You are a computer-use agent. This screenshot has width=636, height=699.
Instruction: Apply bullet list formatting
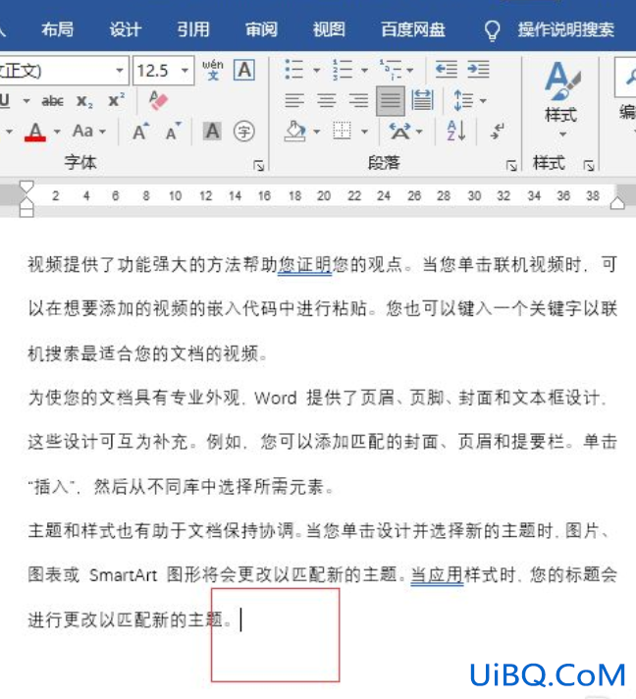point(293,70)
